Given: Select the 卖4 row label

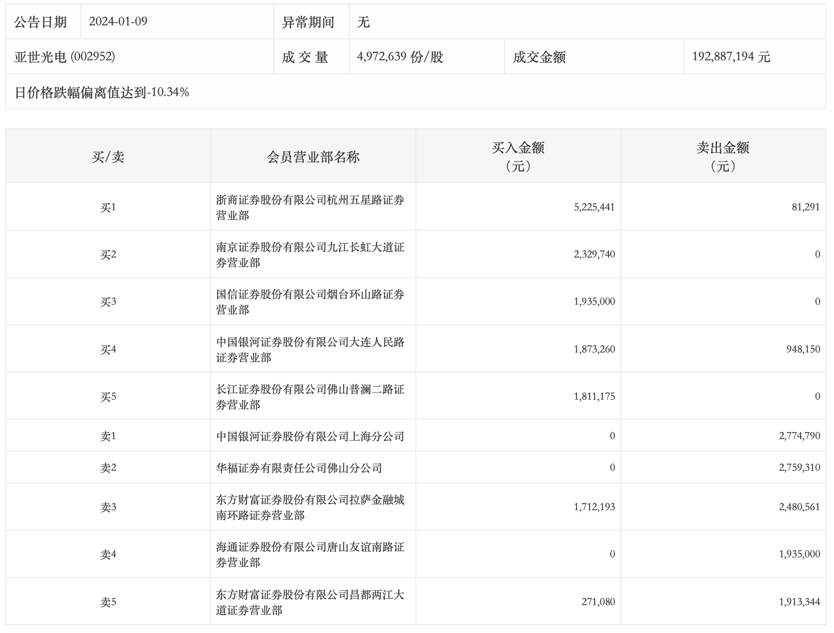Looking at the screenshot, I should click(108, 554).
